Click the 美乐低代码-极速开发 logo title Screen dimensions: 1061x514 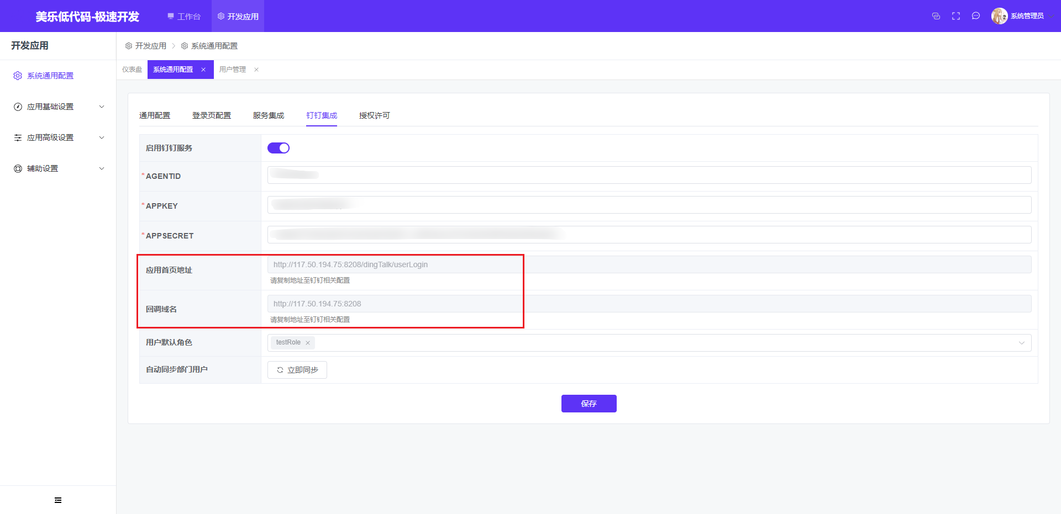(x=87, y=17)
